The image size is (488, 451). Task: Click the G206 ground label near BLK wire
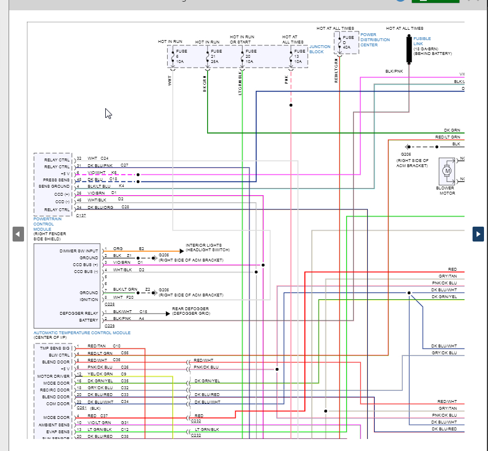click(406, 154)
